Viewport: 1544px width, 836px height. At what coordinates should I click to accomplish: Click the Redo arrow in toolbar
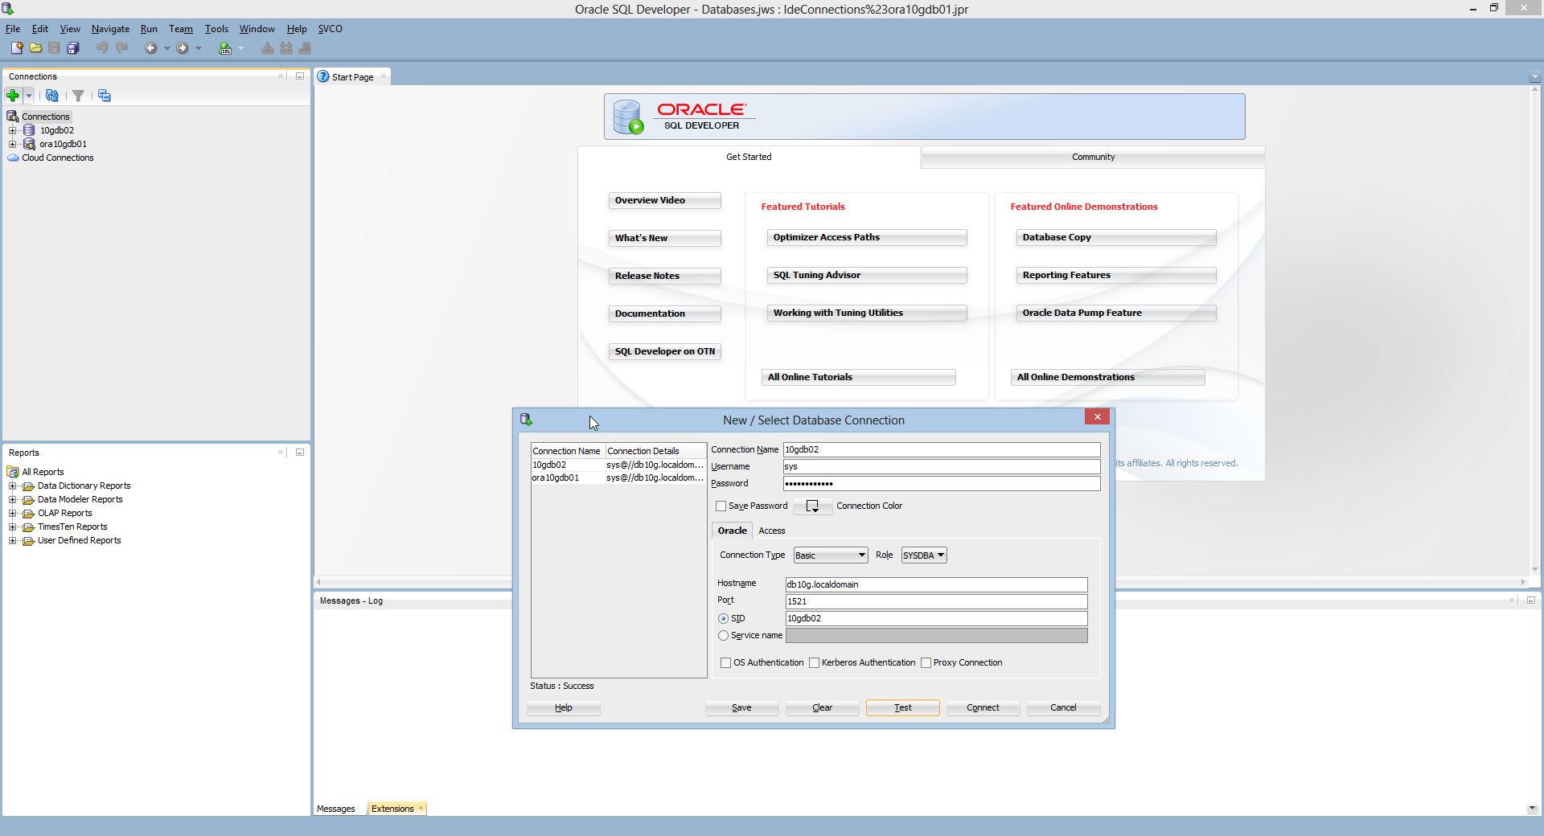121,48
